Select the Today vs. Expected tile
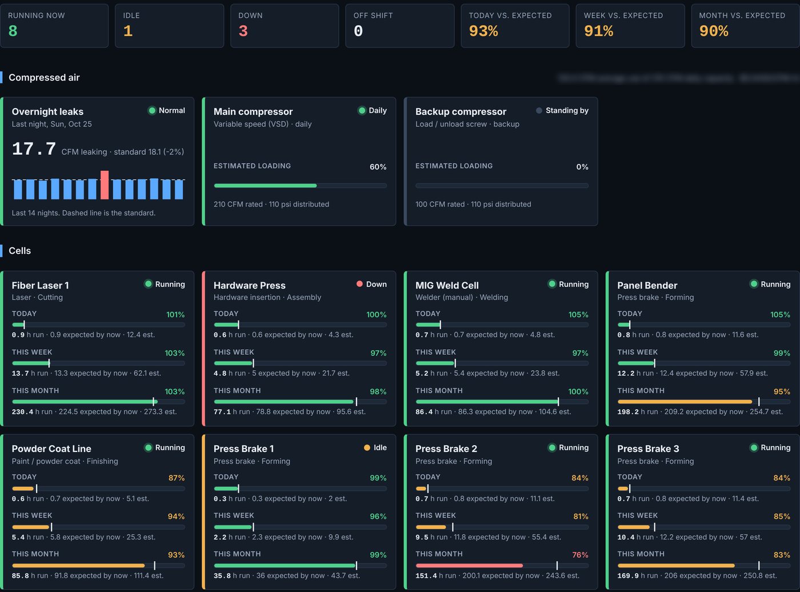The width and height of the screenshot is (800, 592). click(x=515, y=26)
